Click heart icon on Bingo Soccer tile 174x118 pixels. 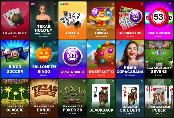pos(26,43)
